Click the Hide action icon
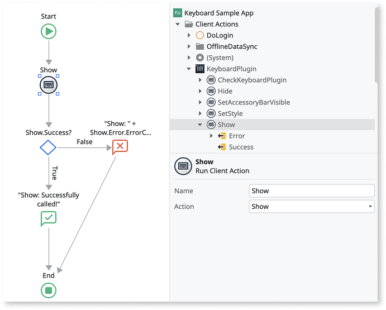The image size is (386, 310). 211,91
